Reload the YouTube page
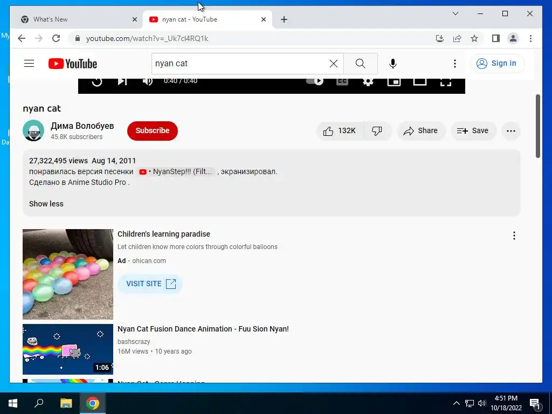The image size is (552, 414). point(56,38)
